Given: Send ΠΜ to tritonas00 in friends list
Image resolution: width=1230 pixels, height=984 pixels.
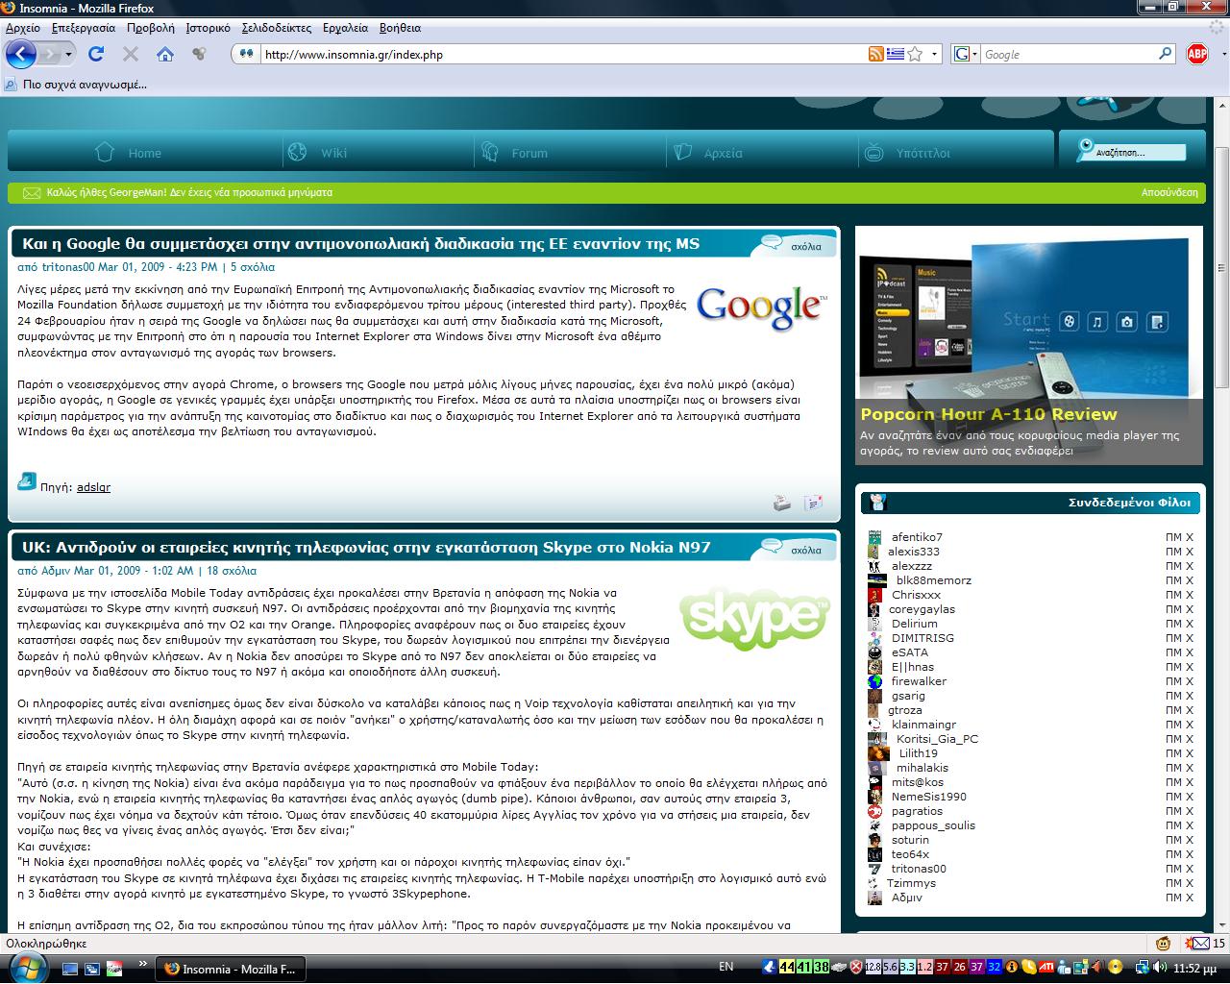Looking at the screenshot, I should point(1173,869).
